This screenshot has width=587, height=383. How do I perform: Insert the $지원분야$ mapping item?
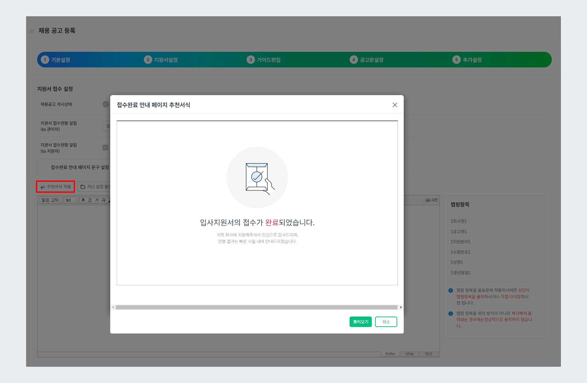[x=460, y=242]
